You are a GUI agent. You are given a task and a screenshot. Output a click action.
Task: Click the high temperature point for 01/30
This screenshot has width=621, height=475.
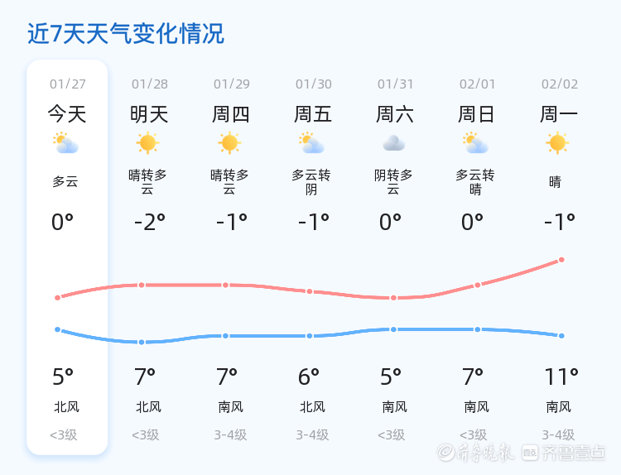[x=310, y=291]
